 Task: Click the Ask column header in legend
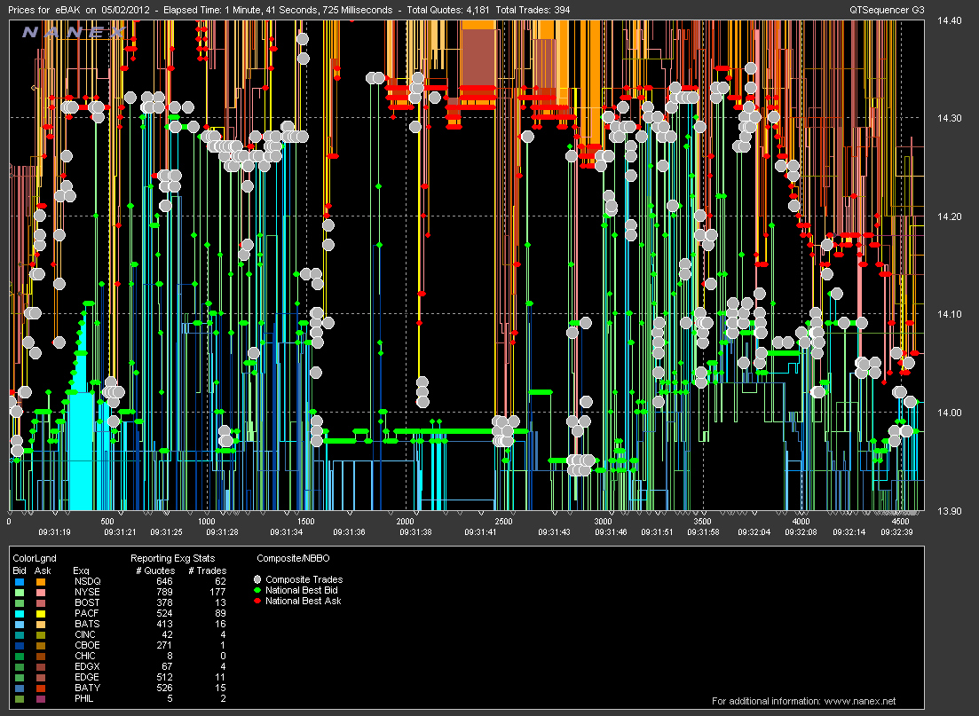click(43, 570)
